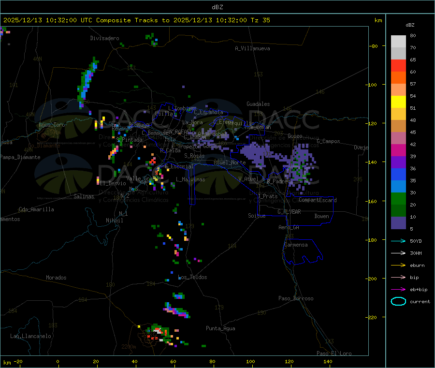The image size is (435, 368).
Task: Click the El_Desvio map label
Action: click(113, 183)
